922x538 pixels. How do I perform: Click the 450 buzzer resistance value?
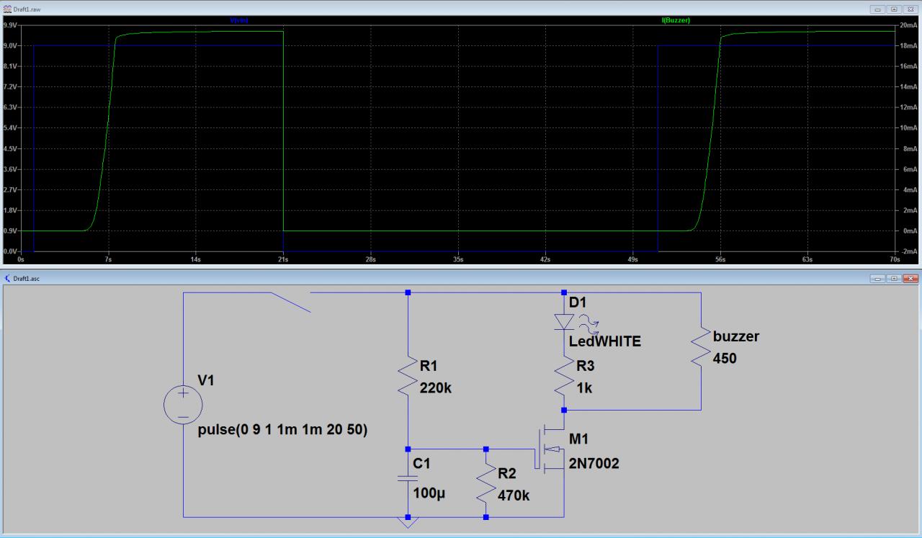coord(725,358)
